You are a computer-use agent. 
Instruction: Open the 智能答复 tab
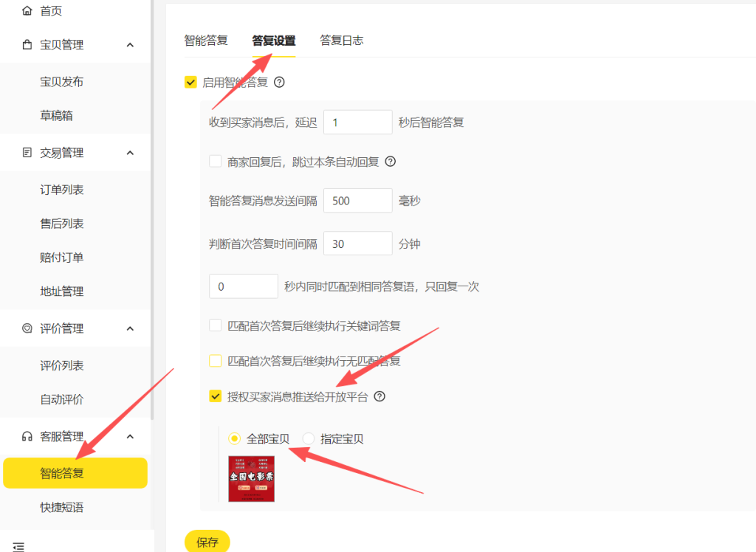(x=206, y=41)
